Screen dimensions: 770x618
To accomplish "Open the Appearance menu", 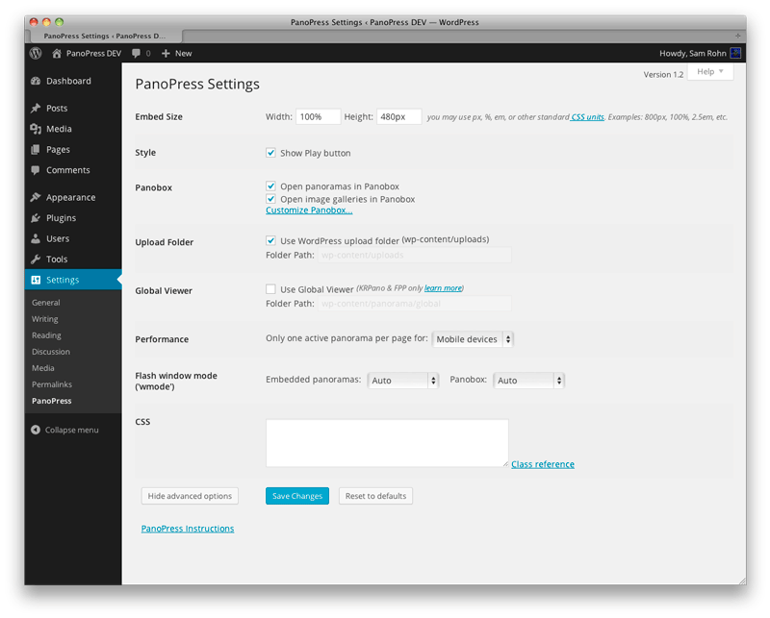I will (70, 197).
